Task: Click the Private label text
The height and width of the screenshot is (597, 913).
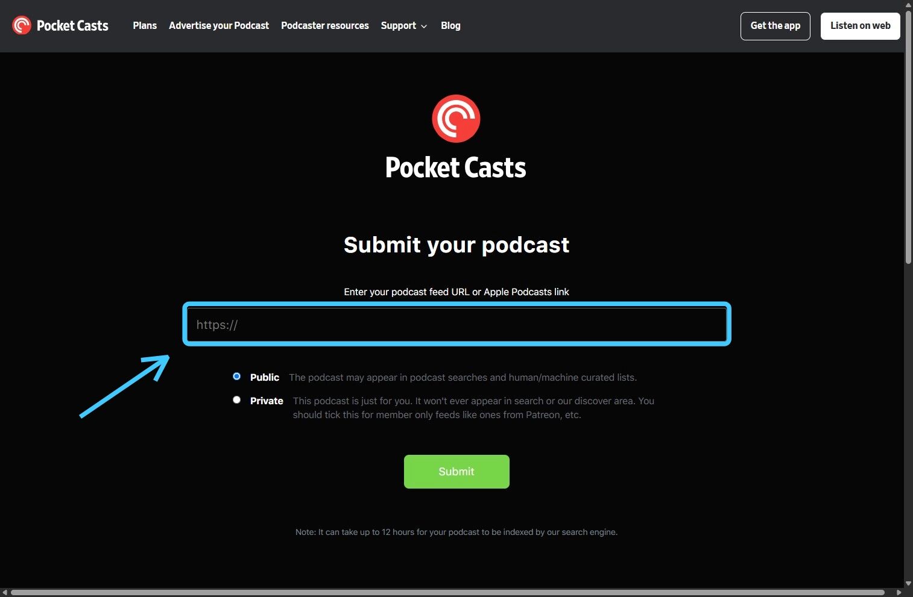Action: (267, 401)
